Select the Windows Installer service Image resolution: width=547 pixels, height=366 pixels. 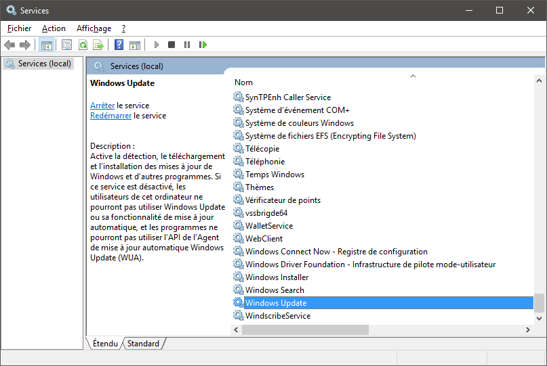point(277,277)
